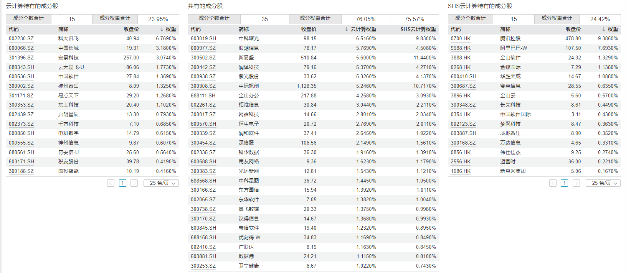Screen dimensions: 626x273
Task: Open stock code 1686.HK
Action: pos(461,171)
